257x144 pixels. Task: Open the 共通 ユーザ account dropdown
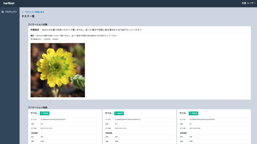[248, 3]
